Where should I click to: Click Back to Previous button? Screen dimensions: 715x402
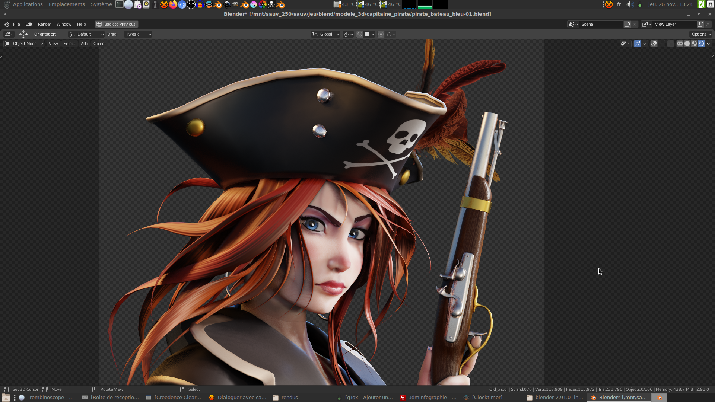[x=116, y=24]
